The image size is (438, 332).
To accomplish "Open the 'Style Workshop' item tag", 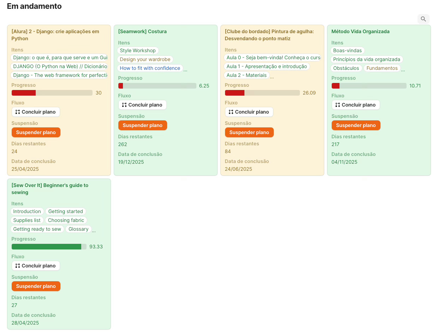I will click(138, 50).
